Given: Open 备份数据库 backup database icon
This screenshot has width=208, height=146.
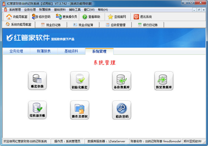Looking at the screenshot, I should point(121,81).
